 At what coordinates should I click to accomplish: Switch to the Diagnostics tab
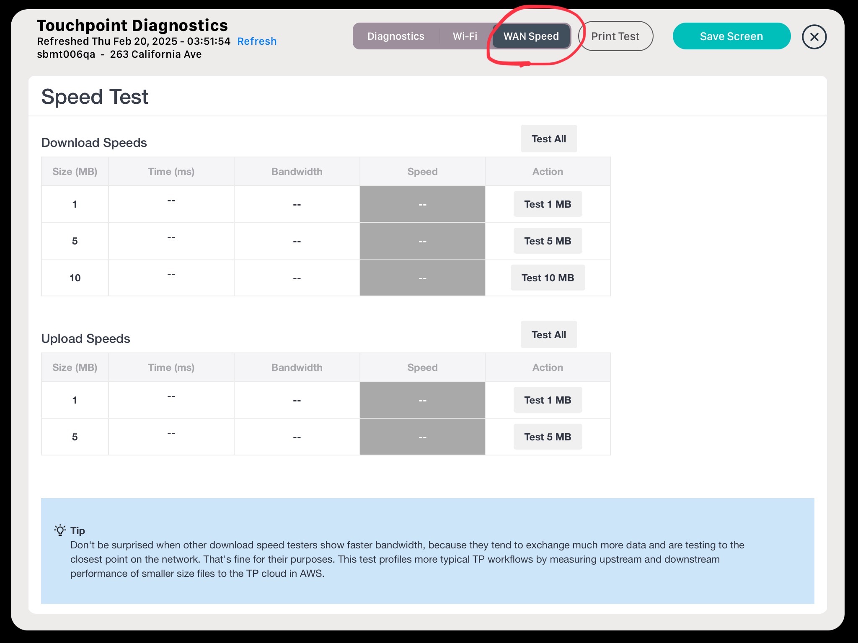(x=395, y=36)
